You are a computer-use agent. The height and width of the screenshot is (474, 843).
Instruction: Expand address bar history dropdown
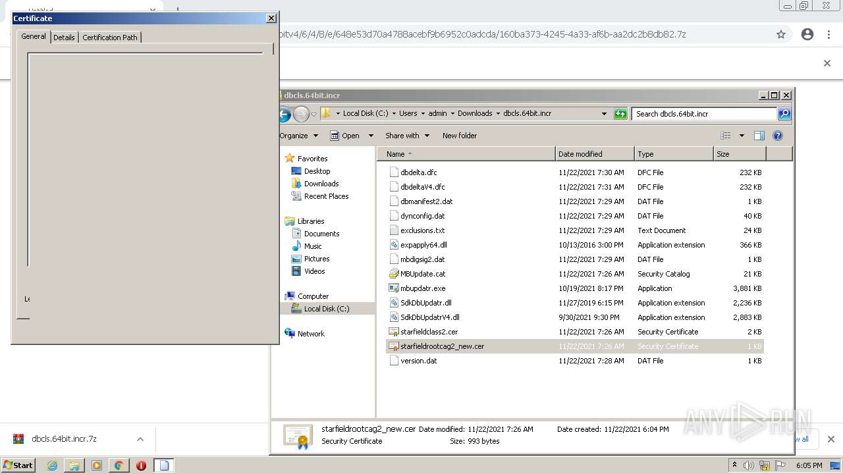[604, 114]
